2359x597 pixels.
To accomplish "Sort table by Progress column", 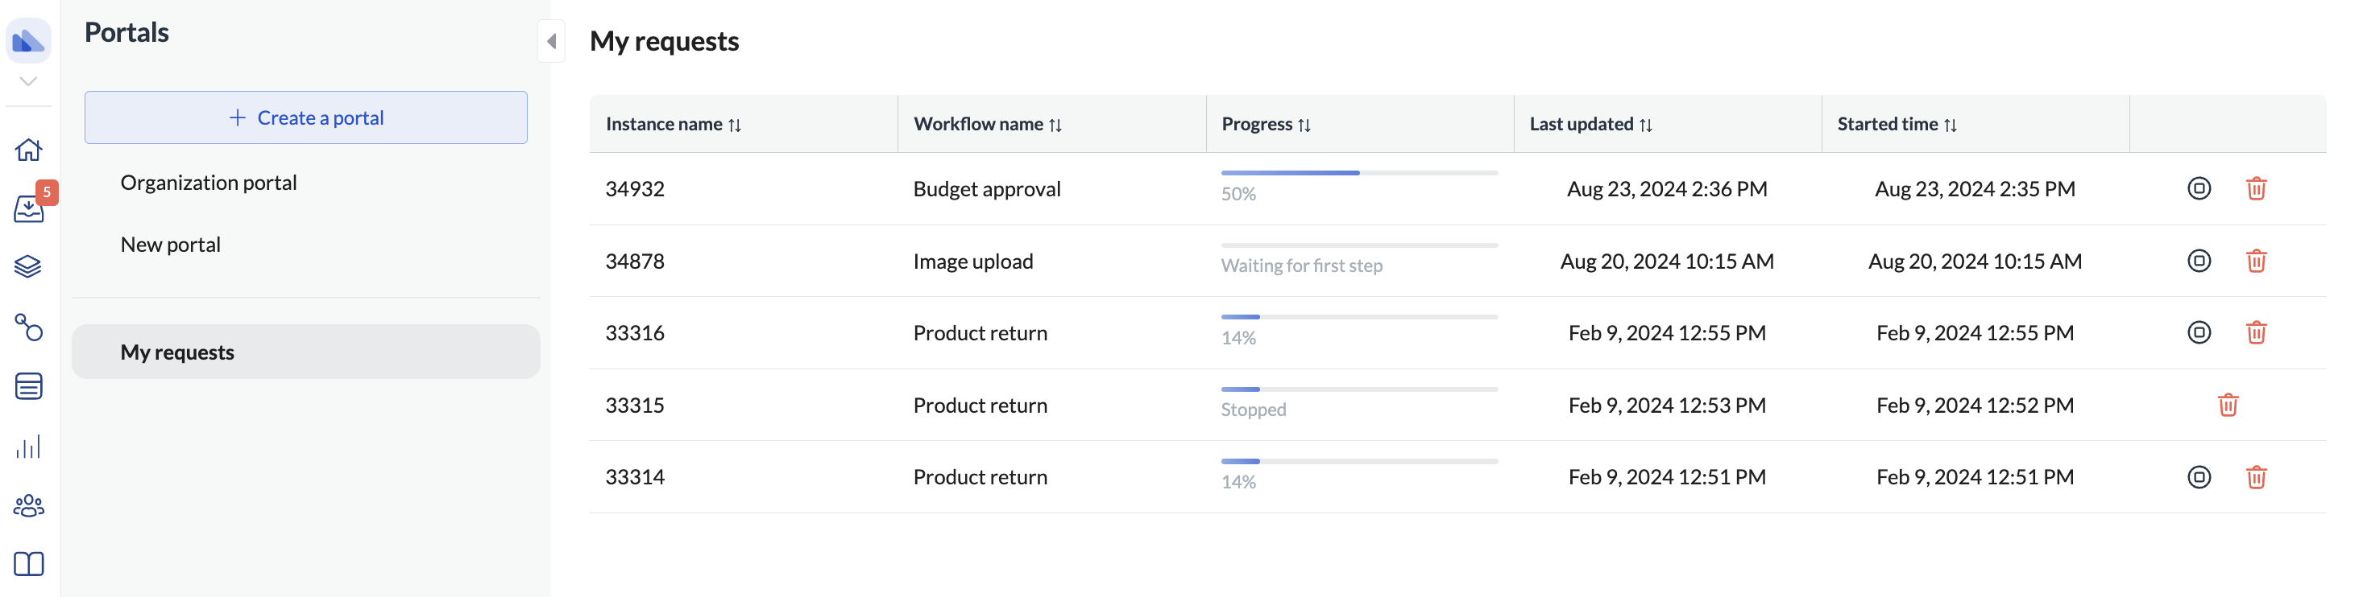I will point(1304,125).
